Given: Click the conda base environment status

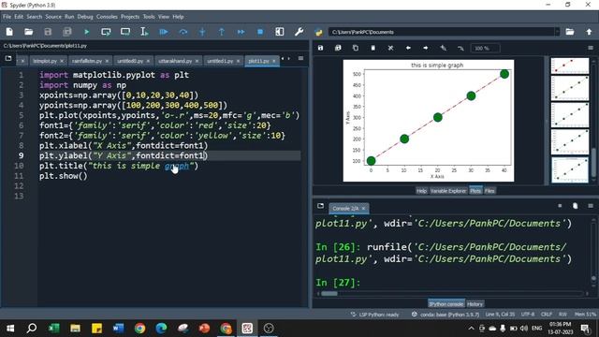Looking at the screenshot, I should pyautogui.click(x=446, y=315).
